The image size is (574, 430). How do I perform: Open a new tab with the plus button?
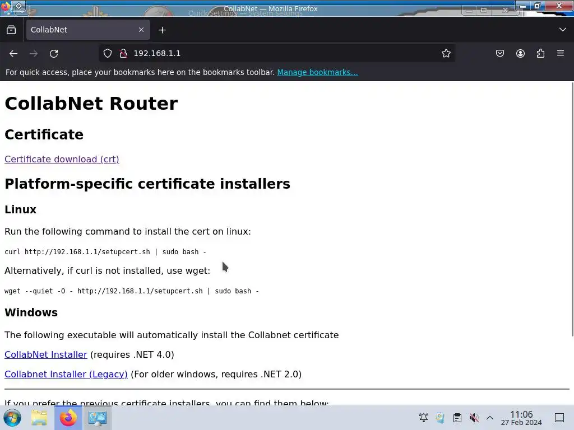pyautogui.click(x=162, y=30)
